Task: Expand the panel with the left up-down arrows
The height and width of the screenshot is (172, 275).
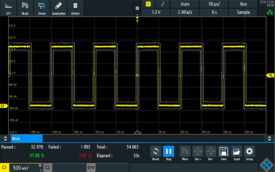Action: click(5, 139)
